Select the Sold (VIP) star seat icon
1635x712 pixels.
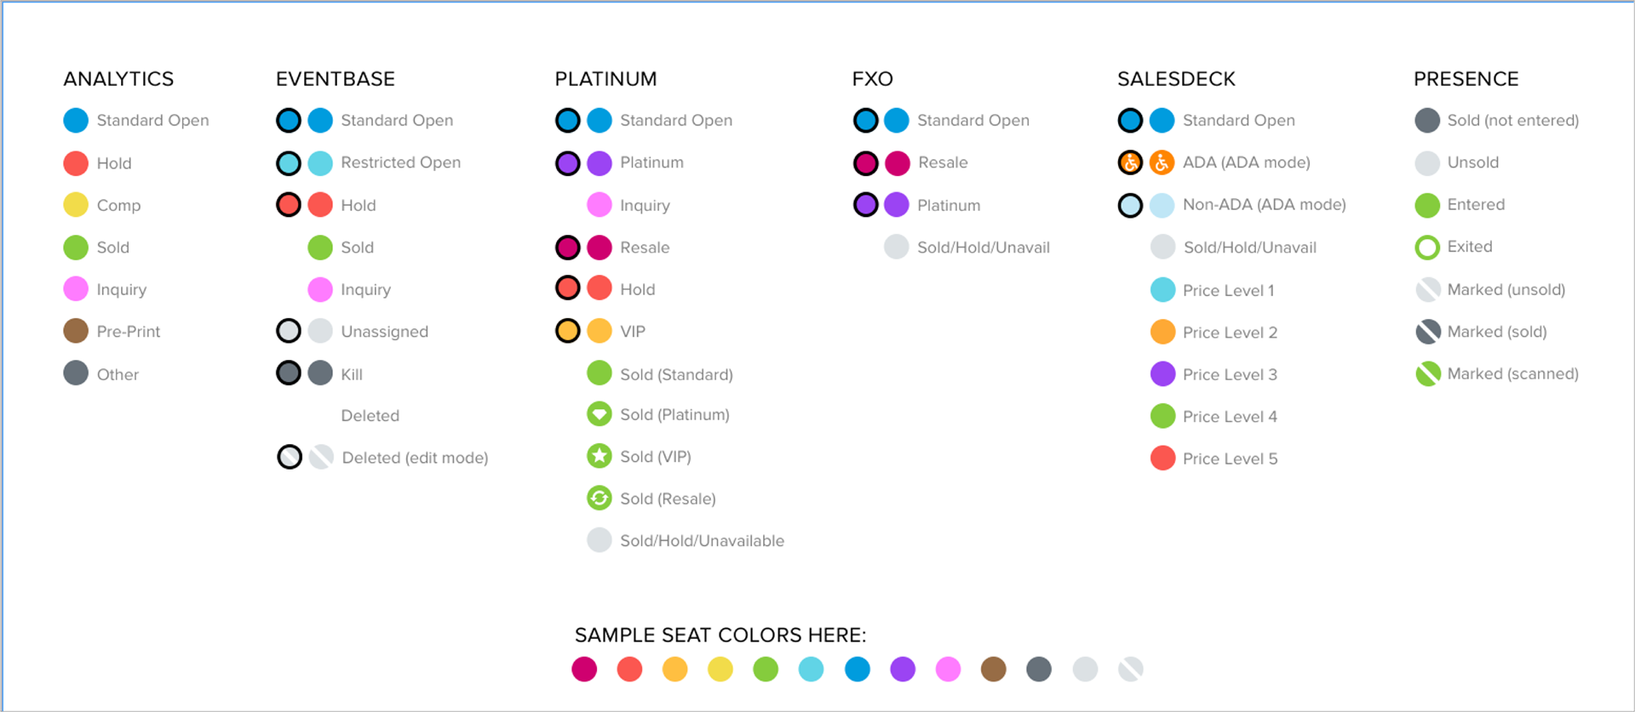[x=599, y=456]
